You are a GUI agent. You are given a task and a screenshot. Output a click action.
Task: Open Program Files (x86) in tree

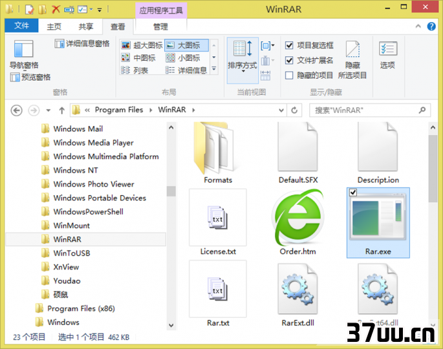pos(75,308)
